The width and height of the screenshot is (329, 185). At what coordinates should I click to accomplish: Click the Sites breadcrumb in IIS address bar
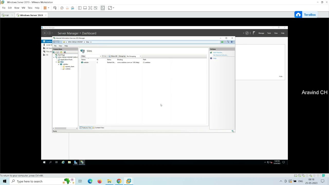[x=88, y=42]
